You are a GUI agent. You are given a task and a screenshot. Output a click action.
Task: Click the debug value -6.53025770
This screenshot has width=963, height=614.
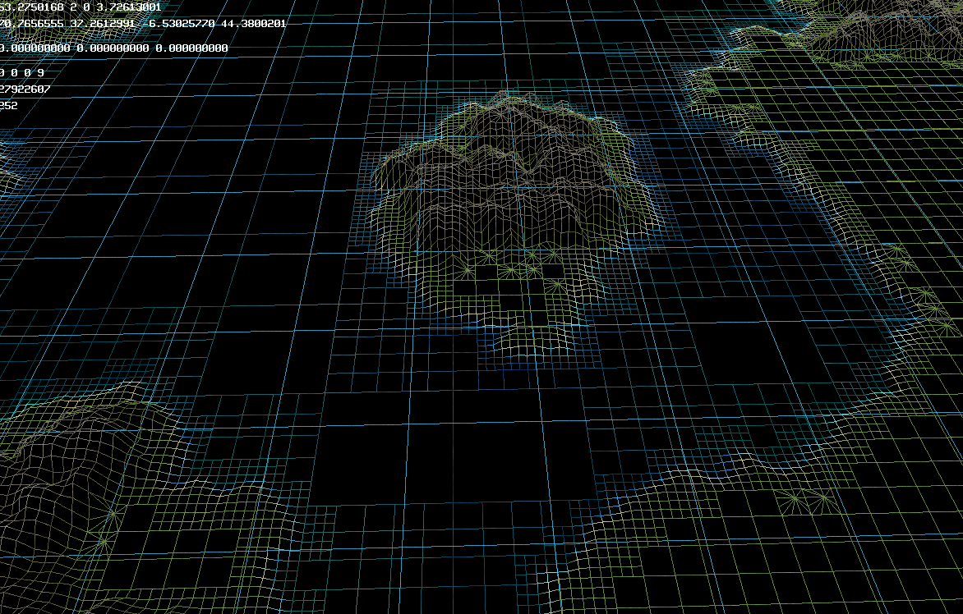(x=181, y=24)
